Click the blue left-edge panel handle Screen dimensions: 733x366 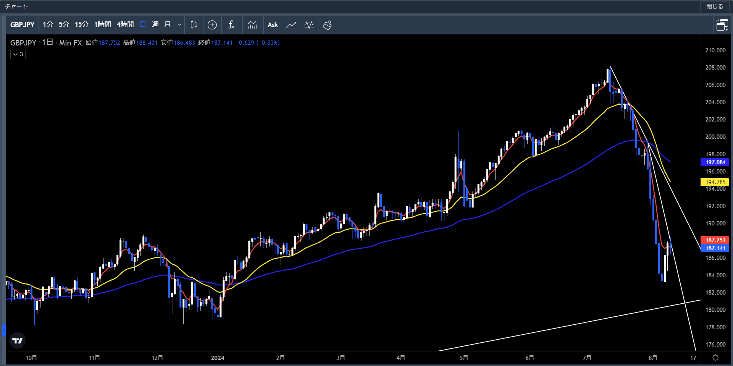pyautogui.click(x=4, y=330)
